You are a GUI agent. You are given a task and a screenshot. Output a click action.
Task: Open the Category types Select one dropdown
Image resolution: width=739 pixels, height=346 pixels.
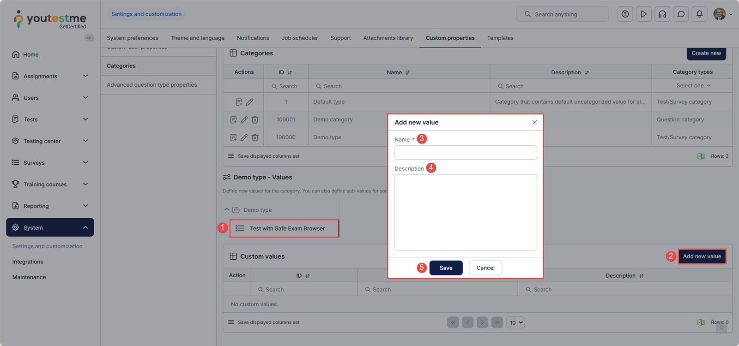point(693,86)
